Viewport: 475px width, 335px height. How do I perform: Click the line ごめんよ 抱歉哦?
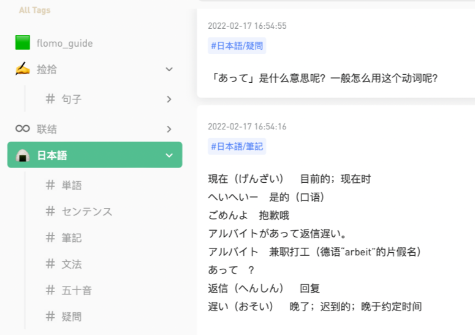click(x=249, y=215)
